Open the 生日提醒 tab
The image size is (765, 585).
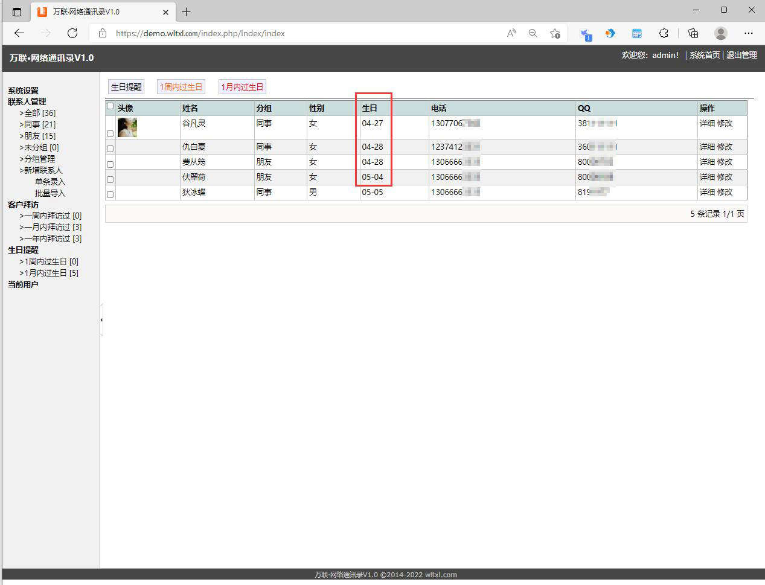point(126,87)
